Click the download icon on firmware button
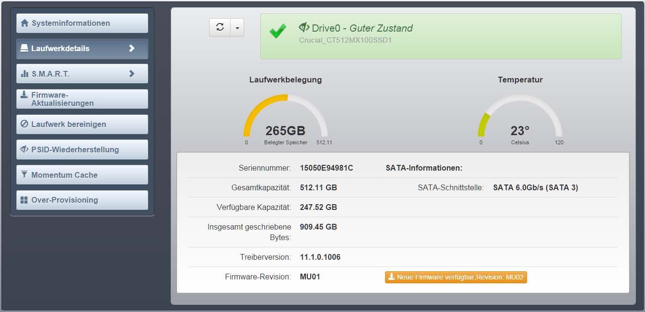Viewport: 645px width, 312px height. point(392,277)
